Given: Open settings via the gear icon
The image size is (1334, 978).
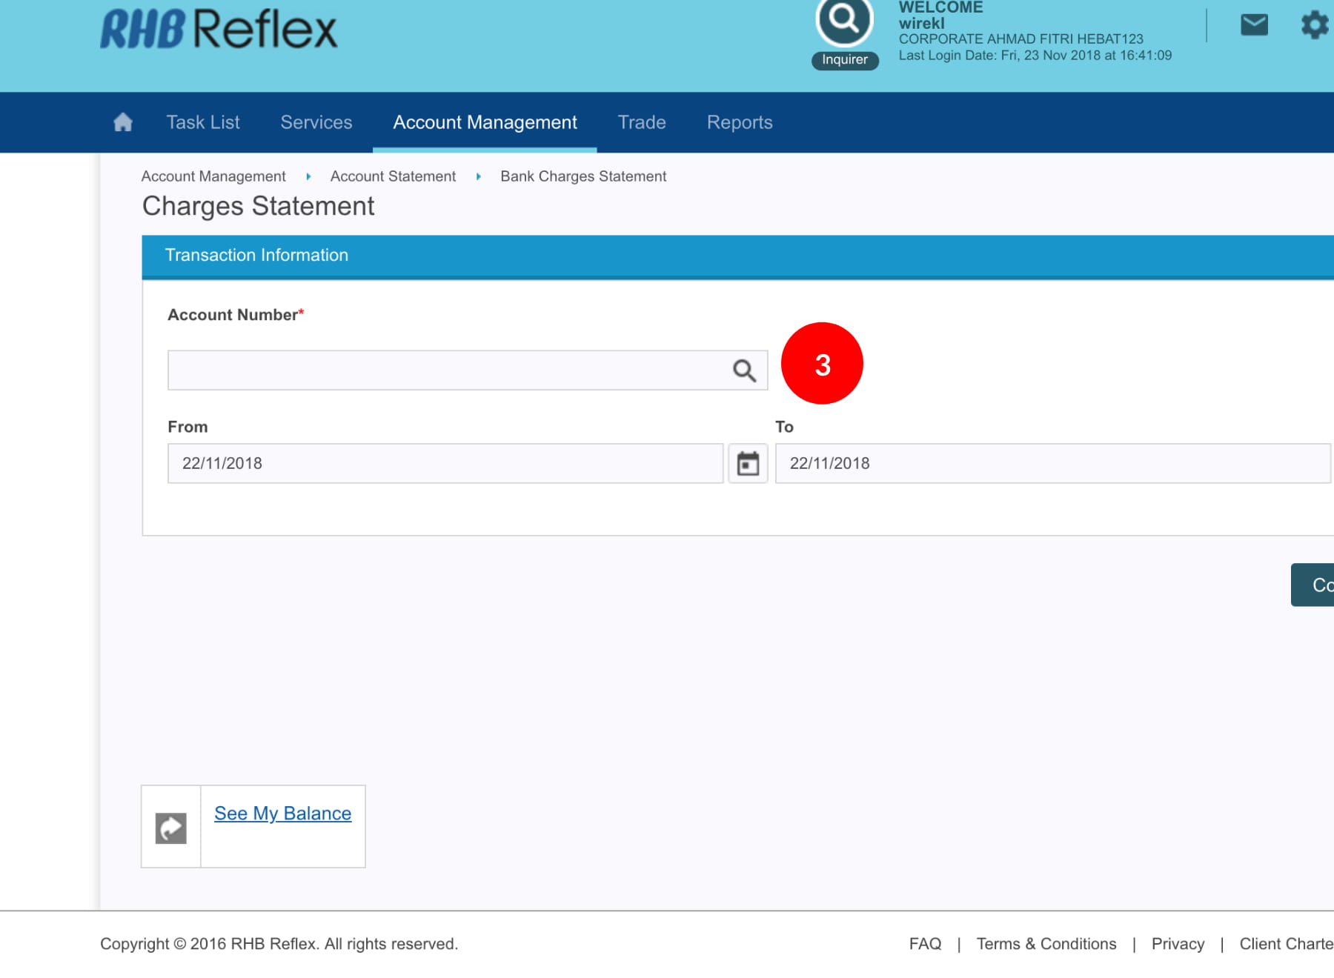Looking at the screenshot, I should tap(1315, 25).
